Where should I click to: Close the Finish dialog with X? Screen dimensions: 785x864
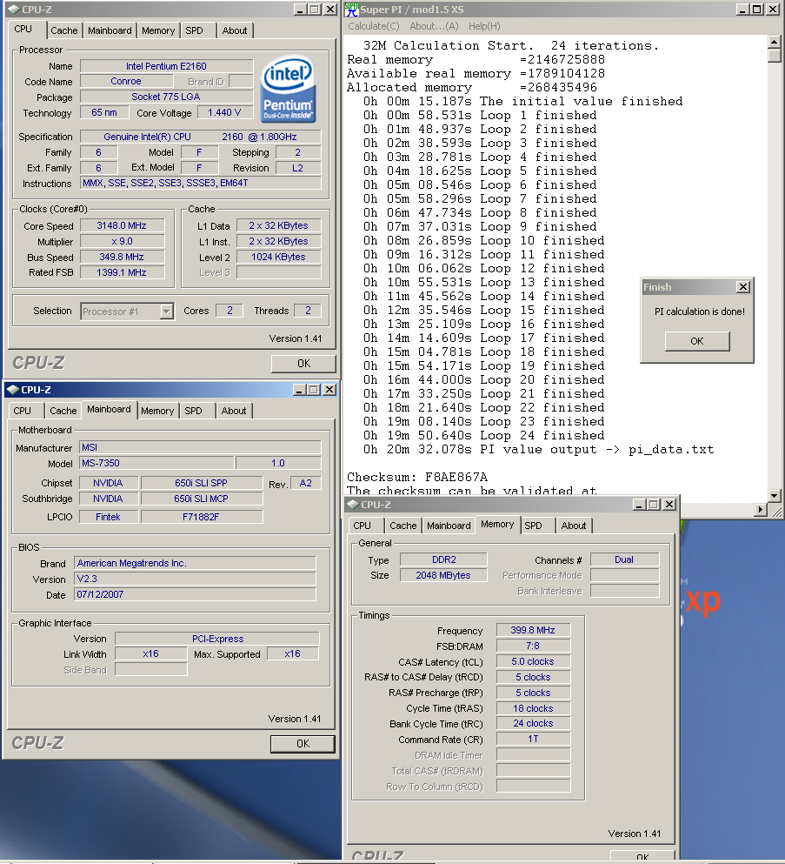click(743, 287)
